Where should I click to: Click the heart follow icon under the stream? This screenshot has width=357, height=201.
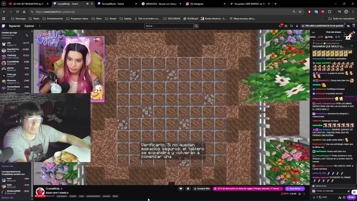(x=181, y=189)
